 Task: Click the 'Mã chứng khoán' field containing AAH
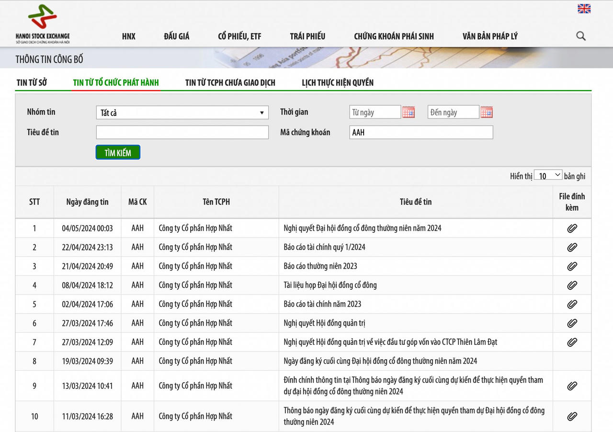point(420,133)
